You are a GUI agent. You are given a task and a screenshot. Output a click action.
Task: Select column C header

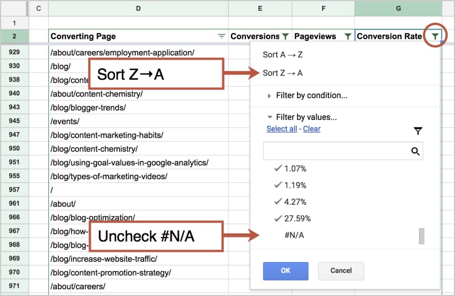tap(38, 9)
